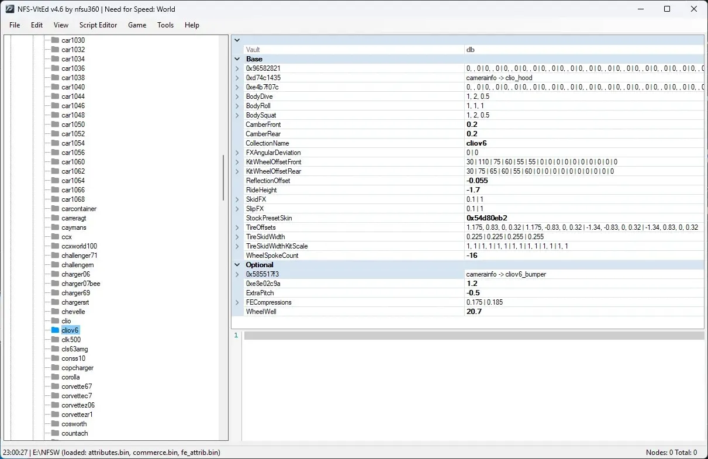Click the car1060 folder icon

pyautogui.click(x=56, y=162)
